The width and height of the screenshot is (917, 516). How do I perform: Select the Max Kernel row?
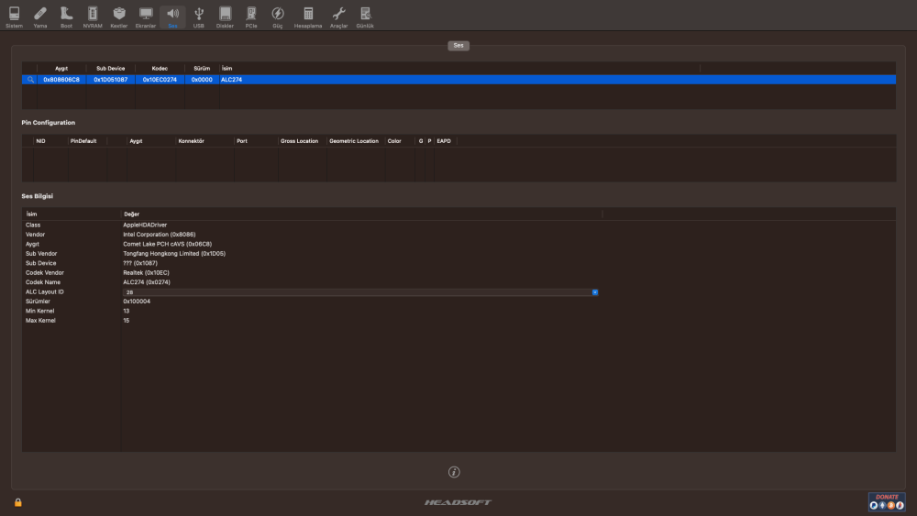(x=458, y=320)
